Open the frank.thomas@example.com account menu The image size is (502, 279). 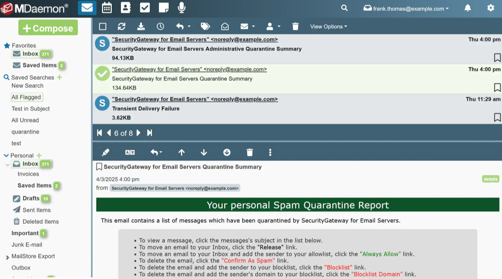click(x=406, y=8)
